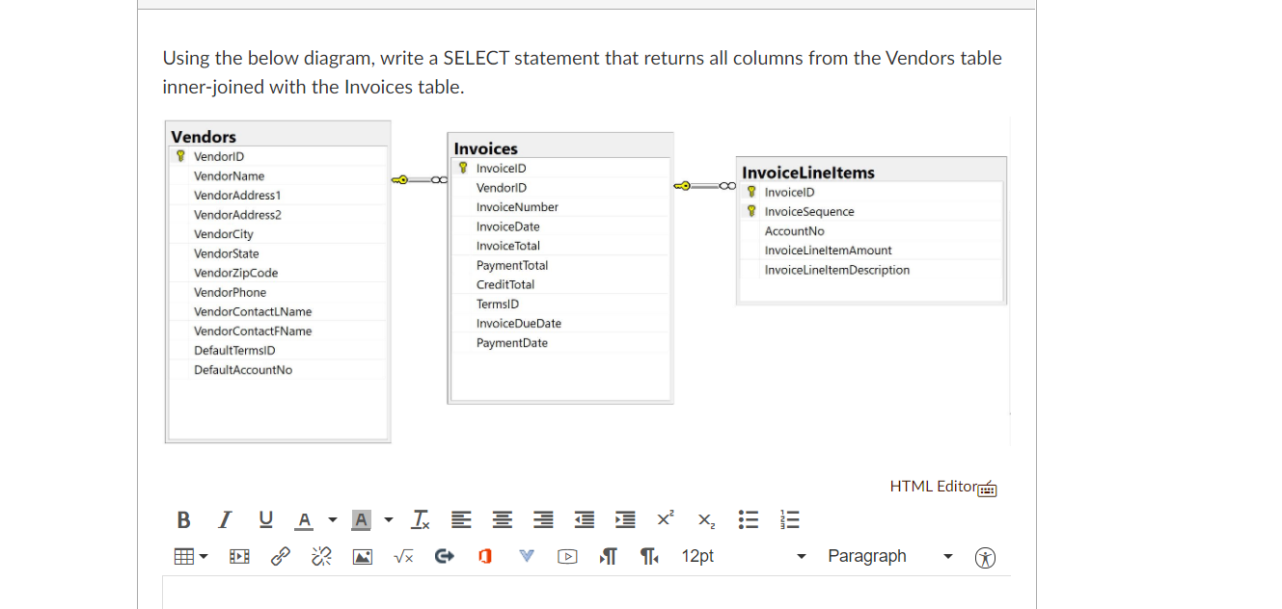
Task: Toggle underline formatting
Action: tap(265, 520)
